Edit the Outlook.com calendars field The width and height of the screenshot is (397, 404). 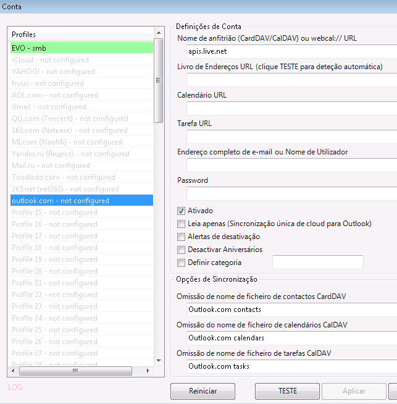(291, 338)
